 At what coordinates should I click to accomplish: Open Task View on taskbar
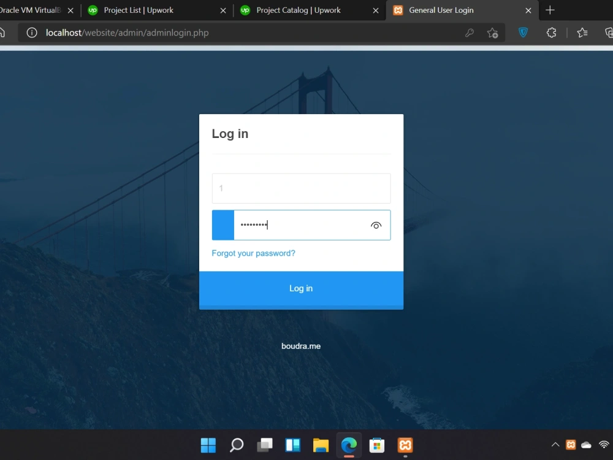[265, 445]
